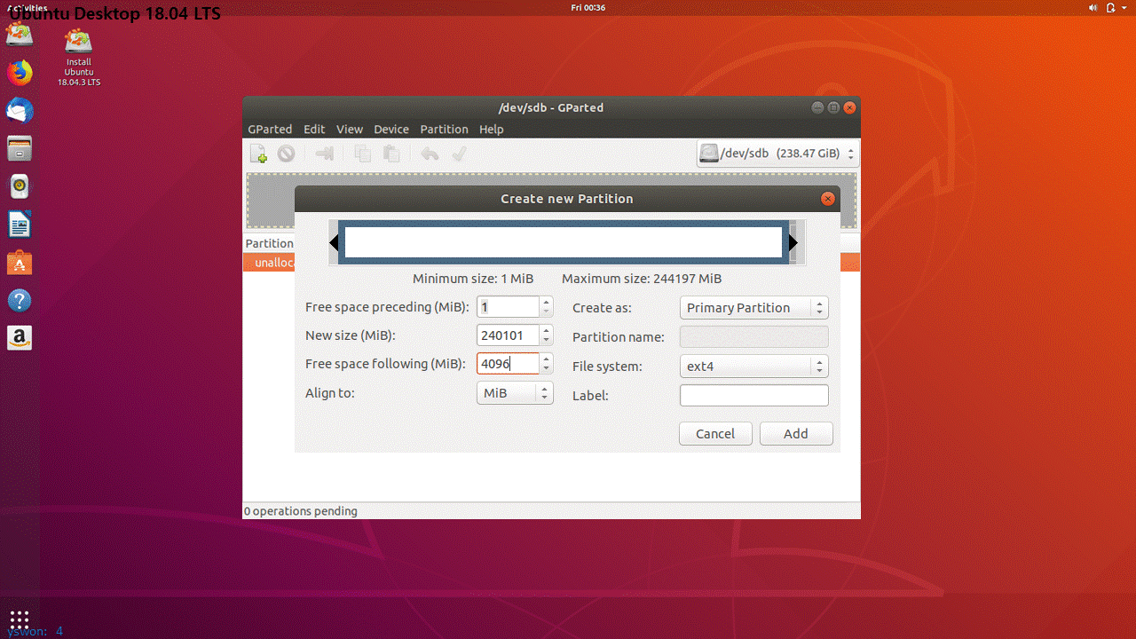The height and width of the screenshot is (639, 1136).
Task: Close the Create new Partition dialog
Action: pyautogui.click(x=828, y=199)
